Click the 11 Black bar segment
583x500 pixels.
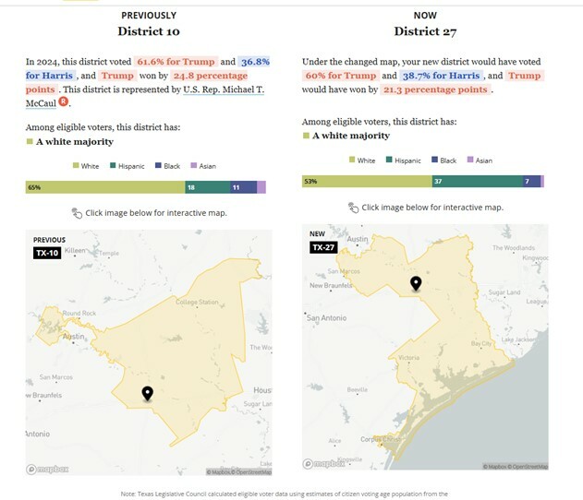[243, 187]
